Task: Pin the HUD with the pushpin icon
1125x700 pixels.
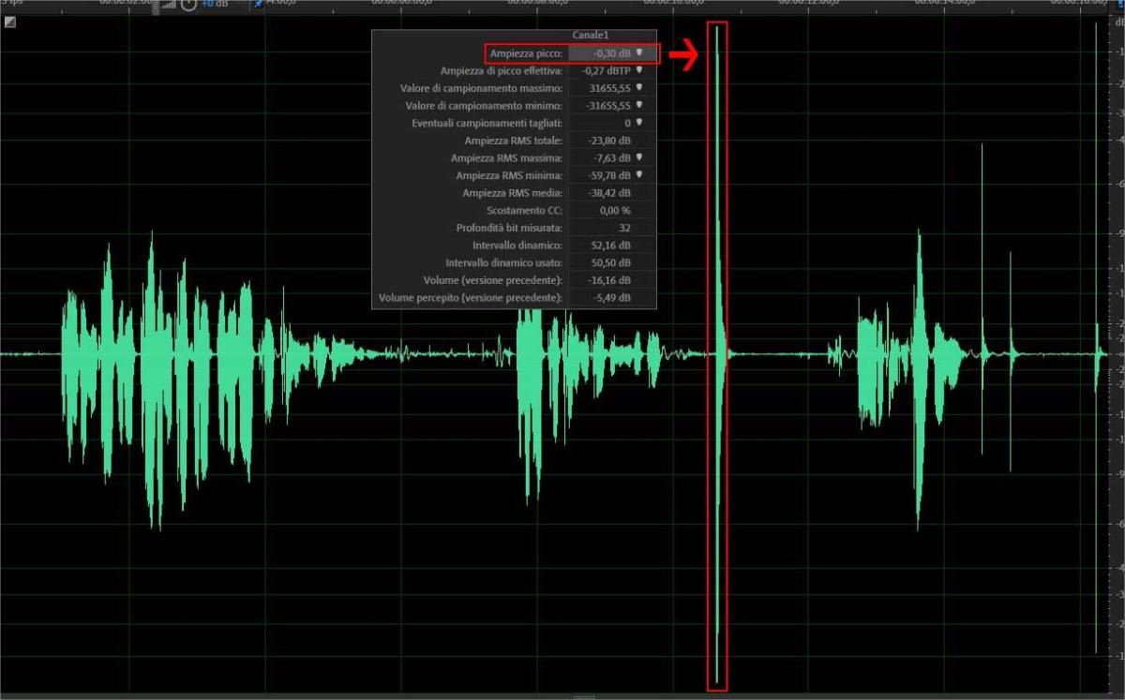Action: click(258, 4)
